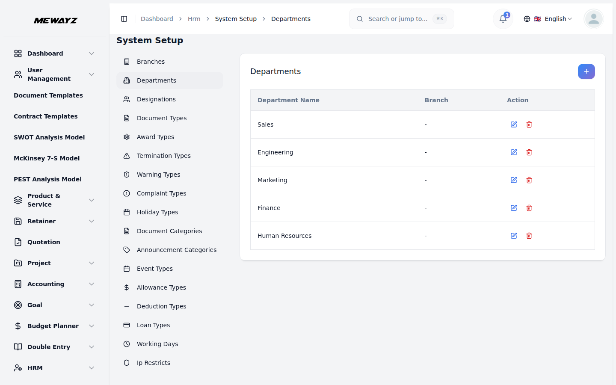The image size is (616, 385).
Task: Open Quotation in sidebar
Action: pos(54,242)
